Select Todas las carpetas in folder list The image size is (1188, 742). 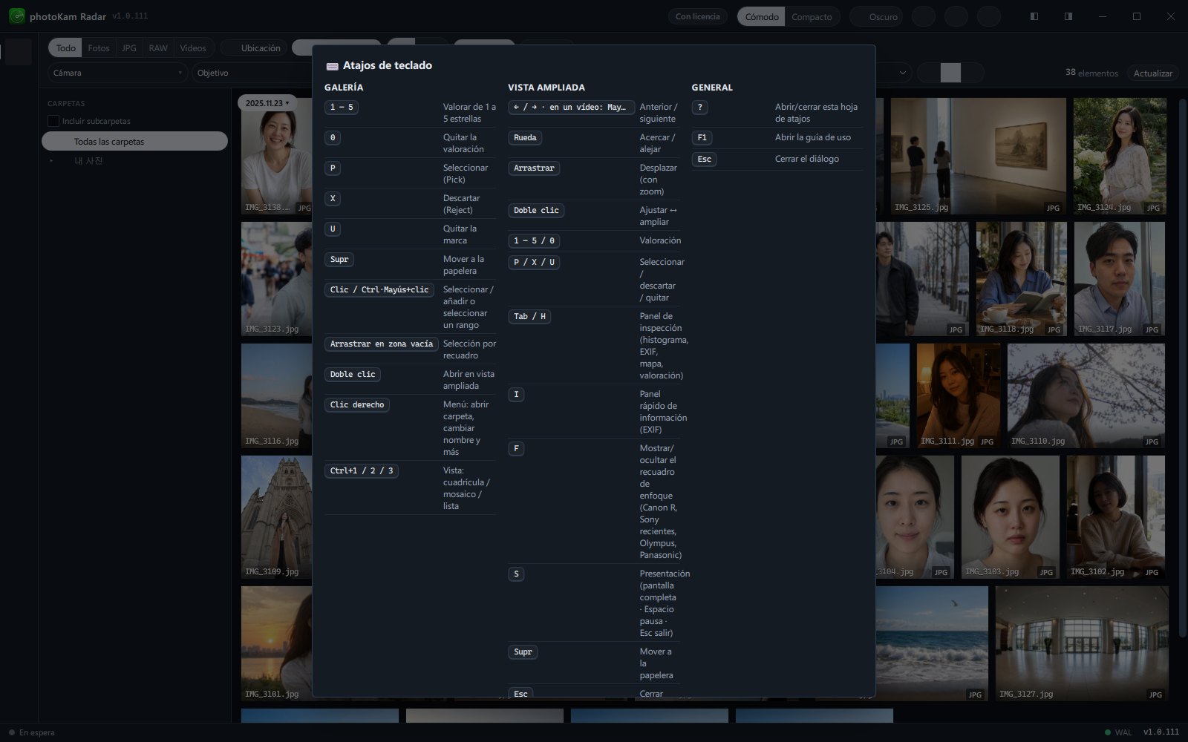(134, 141)
